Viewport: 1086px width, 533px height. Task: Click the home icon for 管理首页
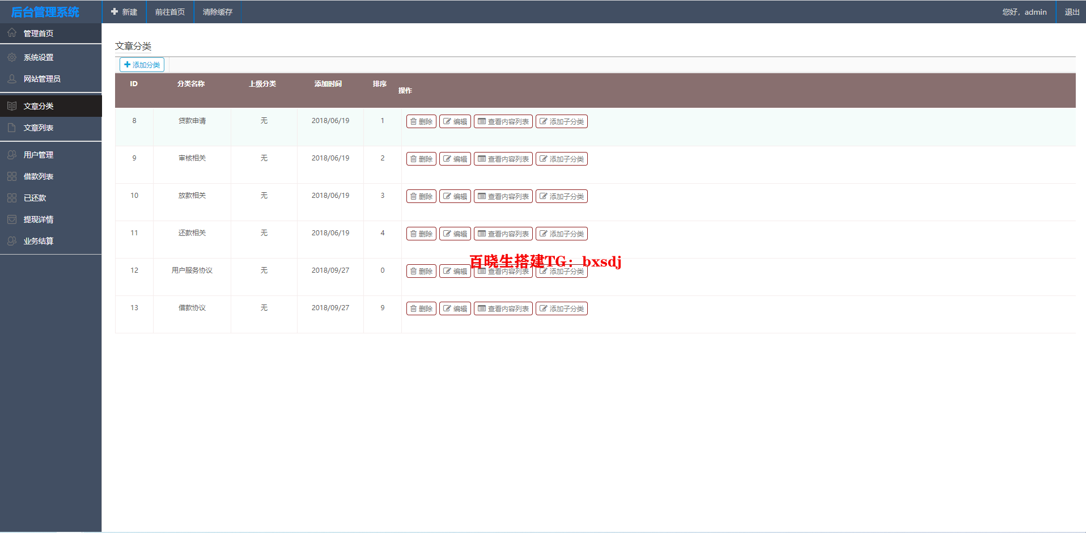click(12, 33)
